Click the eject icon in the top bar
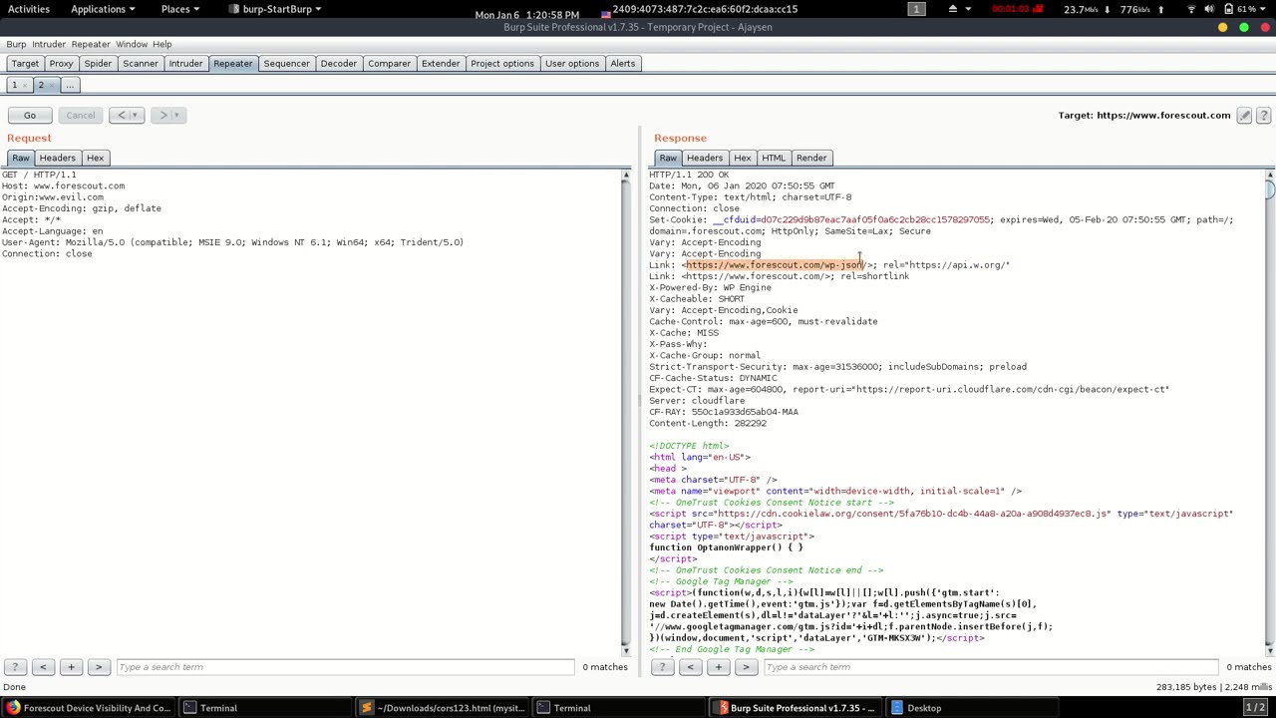The width and height of the screenshot is (1276, 718). point(952,10)
